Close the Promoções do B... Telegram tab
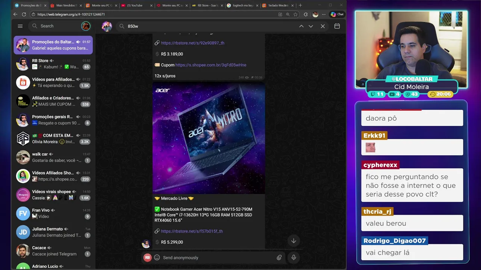Screen dimensions: 481x270 45,5
